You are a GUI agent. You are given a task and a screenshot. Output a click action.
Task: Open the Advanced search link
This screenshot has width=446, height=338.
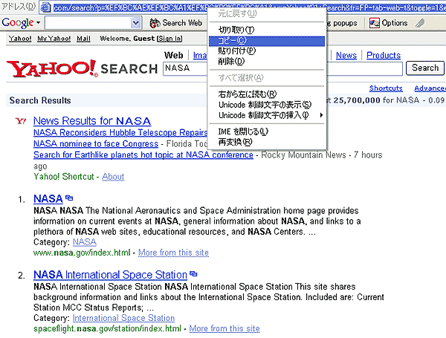tap(430, 88)
